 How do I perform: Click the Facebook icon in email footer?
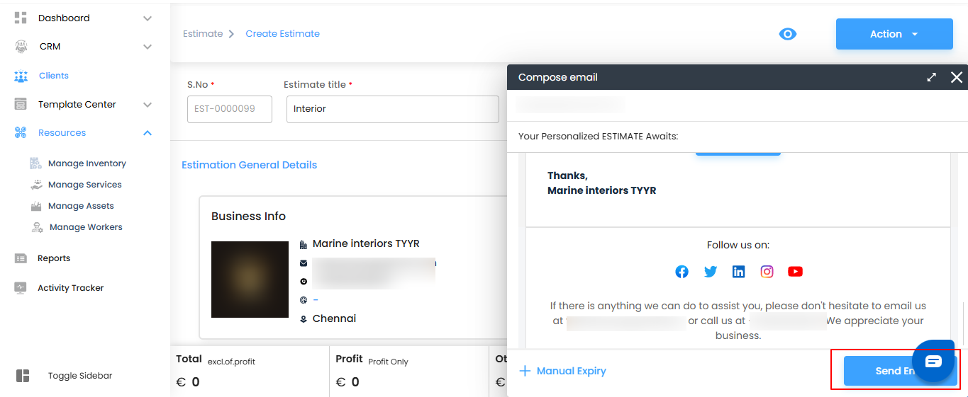tap(682, 272)
